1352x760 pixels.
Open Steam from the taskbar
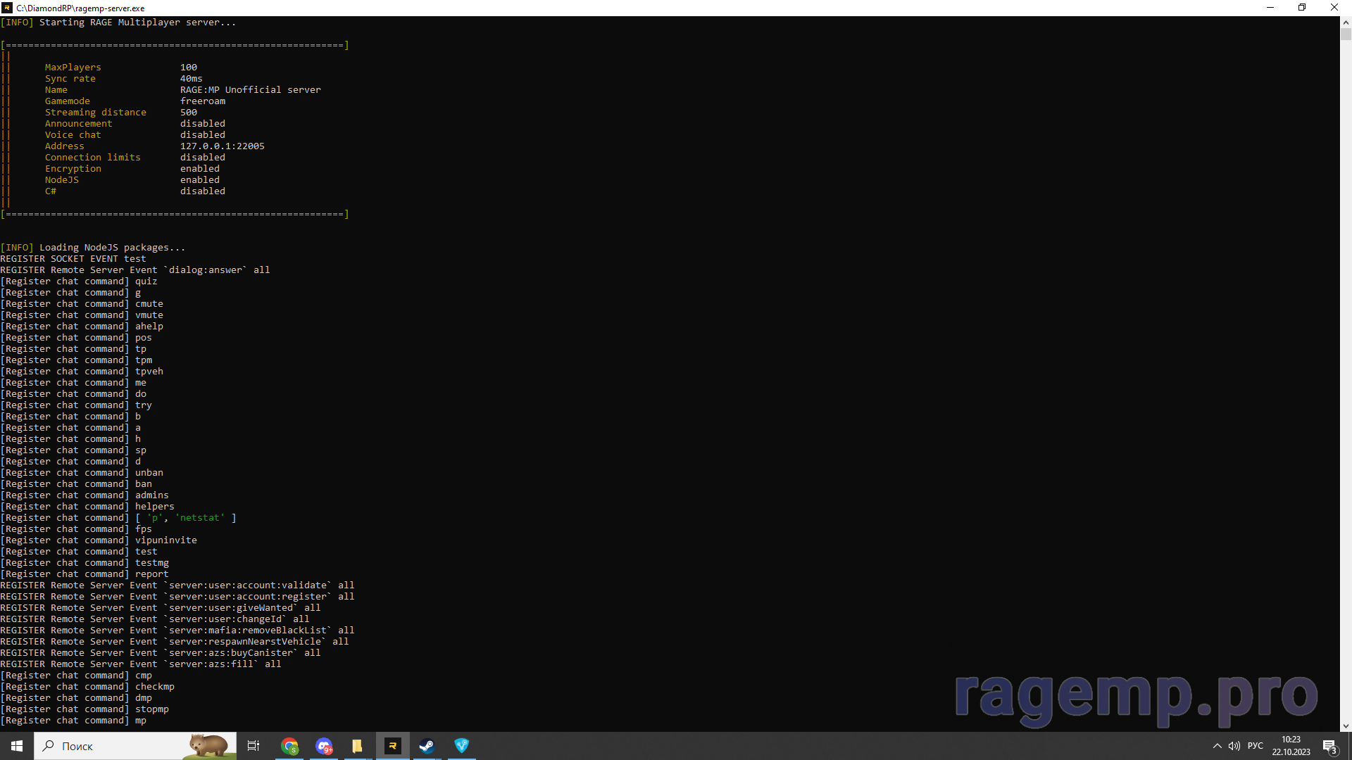[x=427, y=746]
